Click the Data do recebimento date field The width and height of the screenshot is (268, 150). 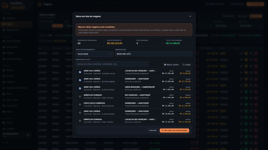coord(94,54)
